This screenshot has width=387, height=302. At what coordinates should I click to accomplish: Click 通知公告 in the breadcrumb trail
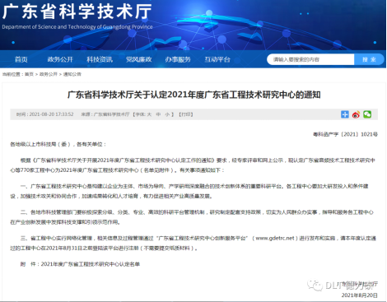pyautogui.click(x=72, y=74)
